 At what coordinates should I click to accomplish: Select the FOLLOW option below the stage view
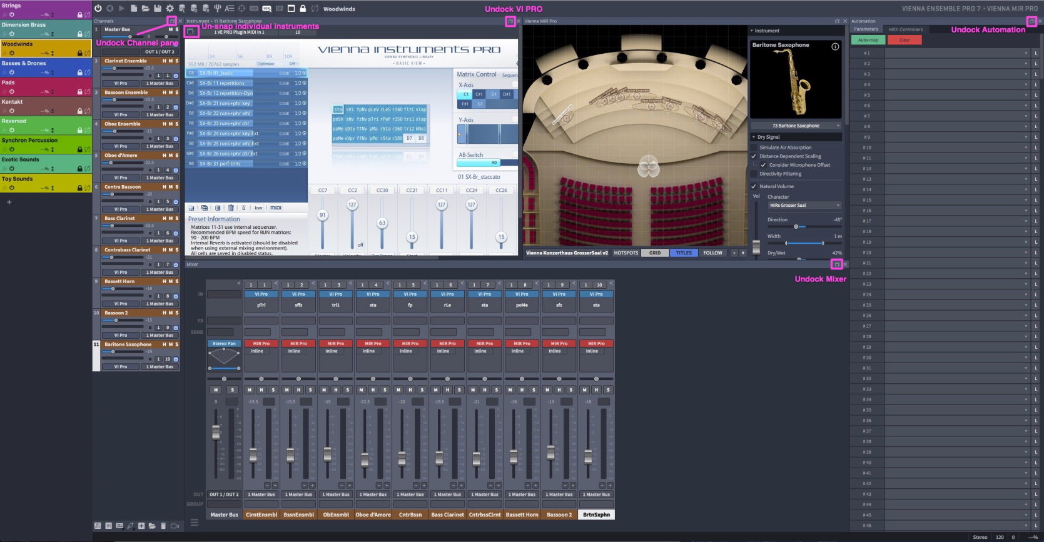point(712,253)
